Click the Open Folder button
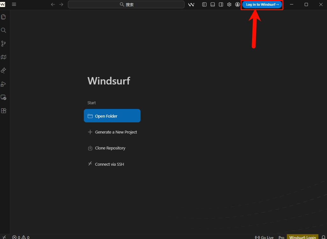 pyautogui.click(x=112, y=116)
